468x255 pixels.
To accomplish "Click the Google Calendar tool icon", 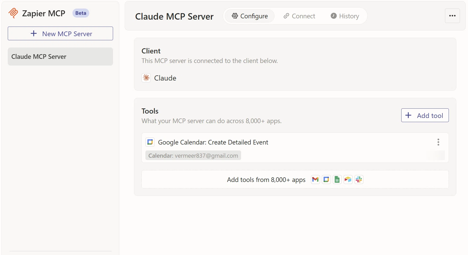I will (x=150, y=142).
